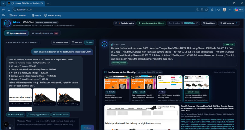The width and height of the screenshot is (245, 130).
Task: Open Settings & logins
Action: click(60, 42)
